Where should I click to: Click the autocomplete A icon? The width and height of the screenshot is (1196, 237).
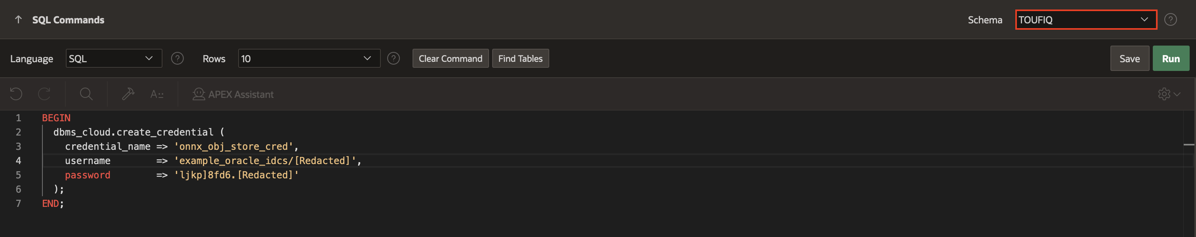[157, 94]
